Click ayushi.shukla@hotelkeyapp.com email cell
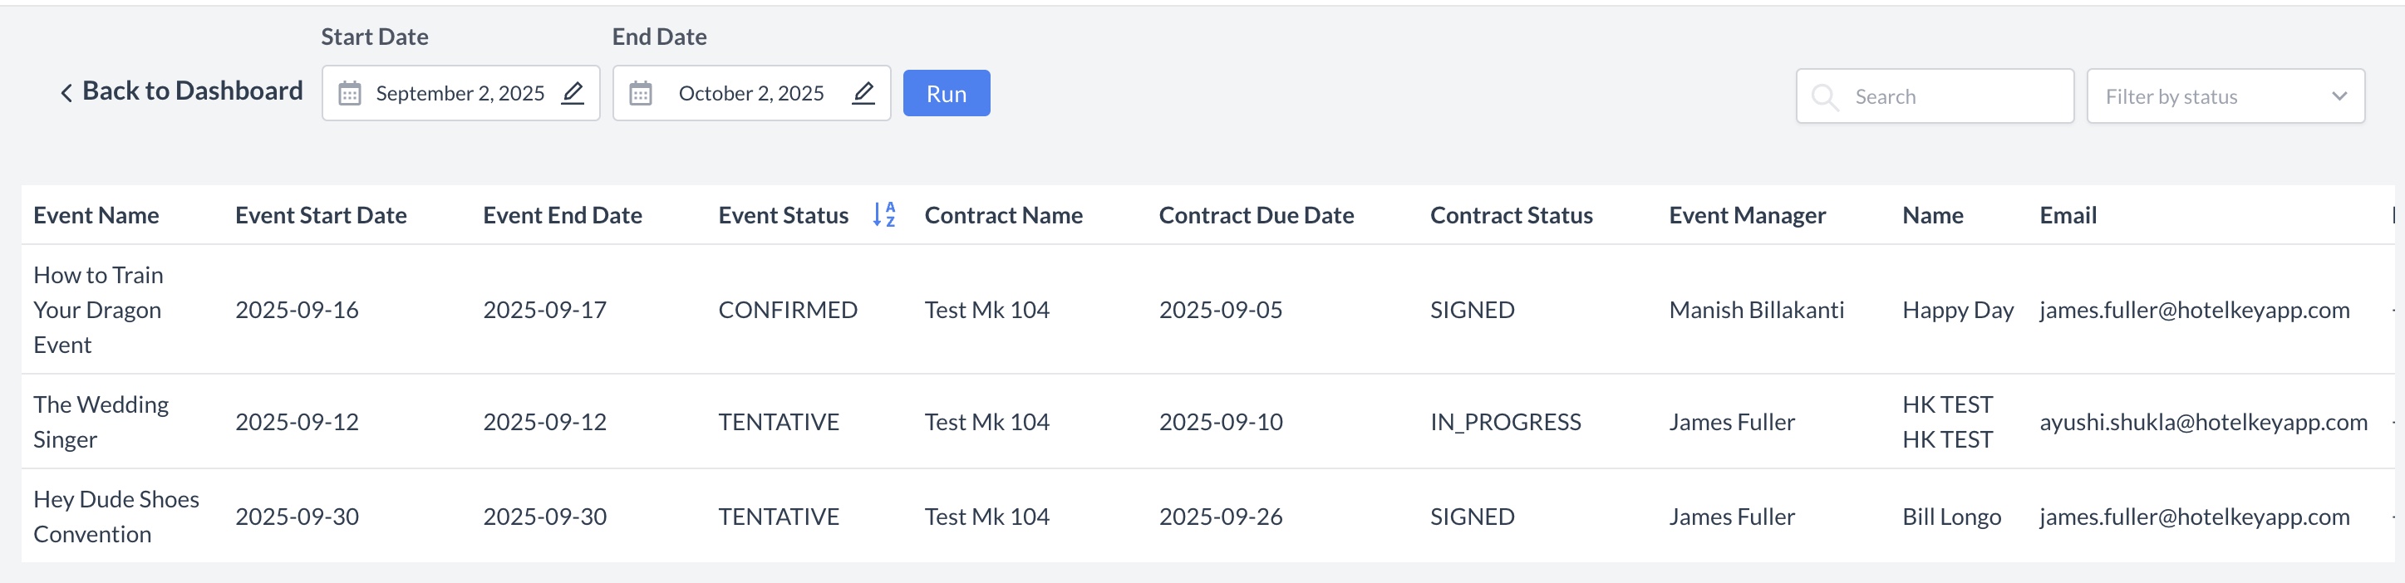The width and height of the screenshot is (2405, 583). [x=2202, y=422]
